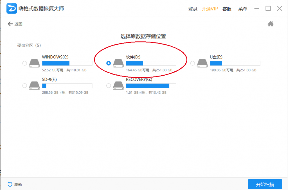Maximize the application window

(x=268, y=8)
